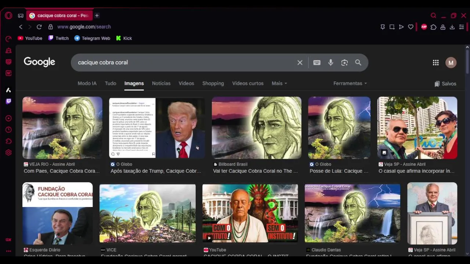This screenshot has height=264, width=470.
Task: Open the Salvos saved items link
Action: (445, 84)
